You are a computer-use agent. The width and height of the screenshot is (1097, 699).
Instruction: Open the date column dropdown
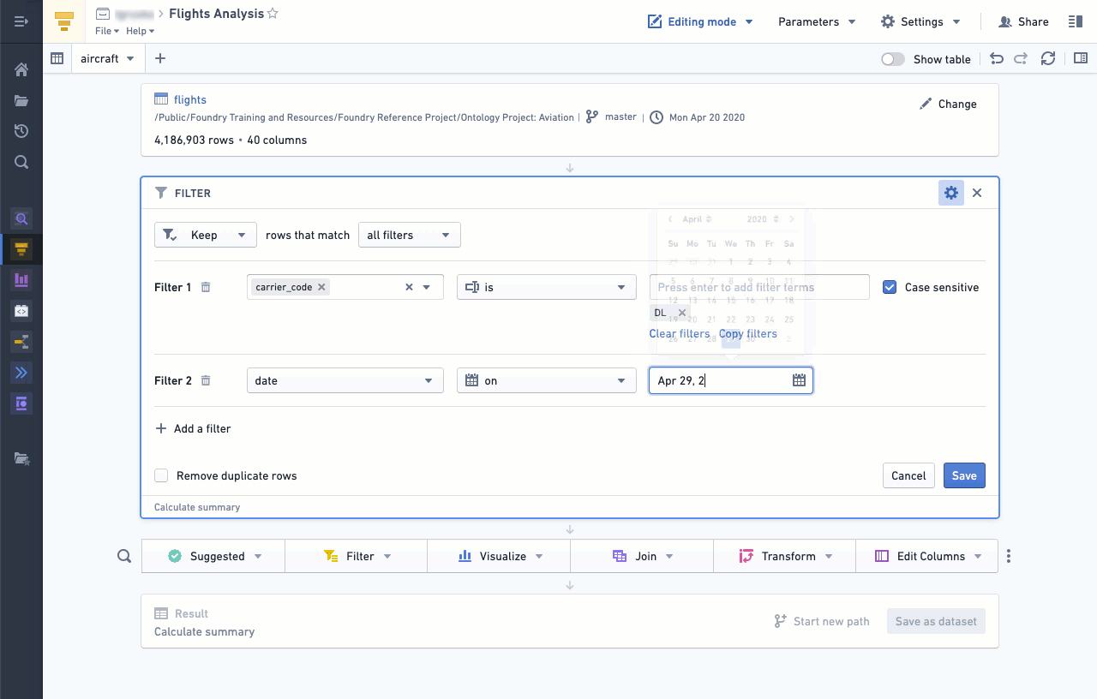[345, 380]
